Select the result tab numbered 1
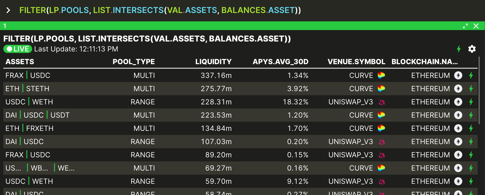The height and width of the screenshot is (195, 485). coord(5,26)
